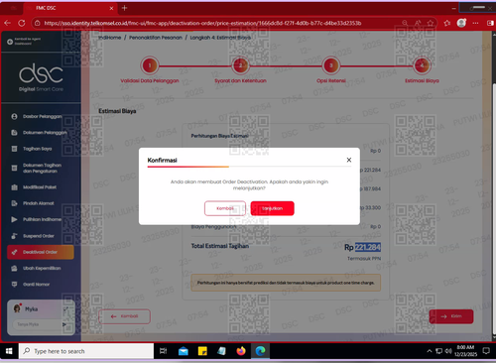
Task: Reload the page with refresh icon
Action: (22, 23)
